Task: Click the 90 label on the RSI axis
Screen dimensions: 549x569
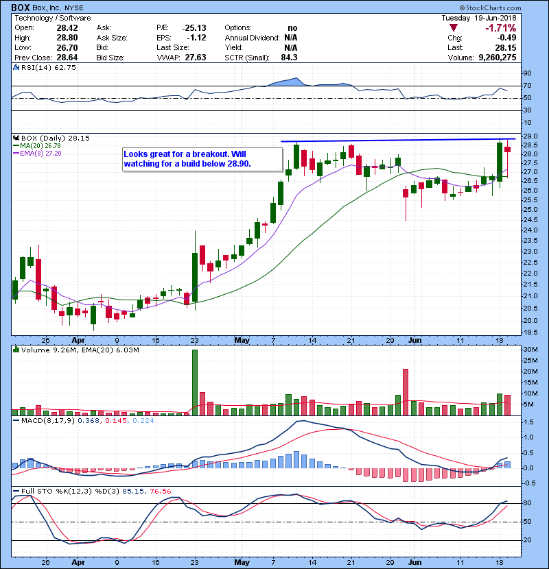Action: tap(527, 73)
